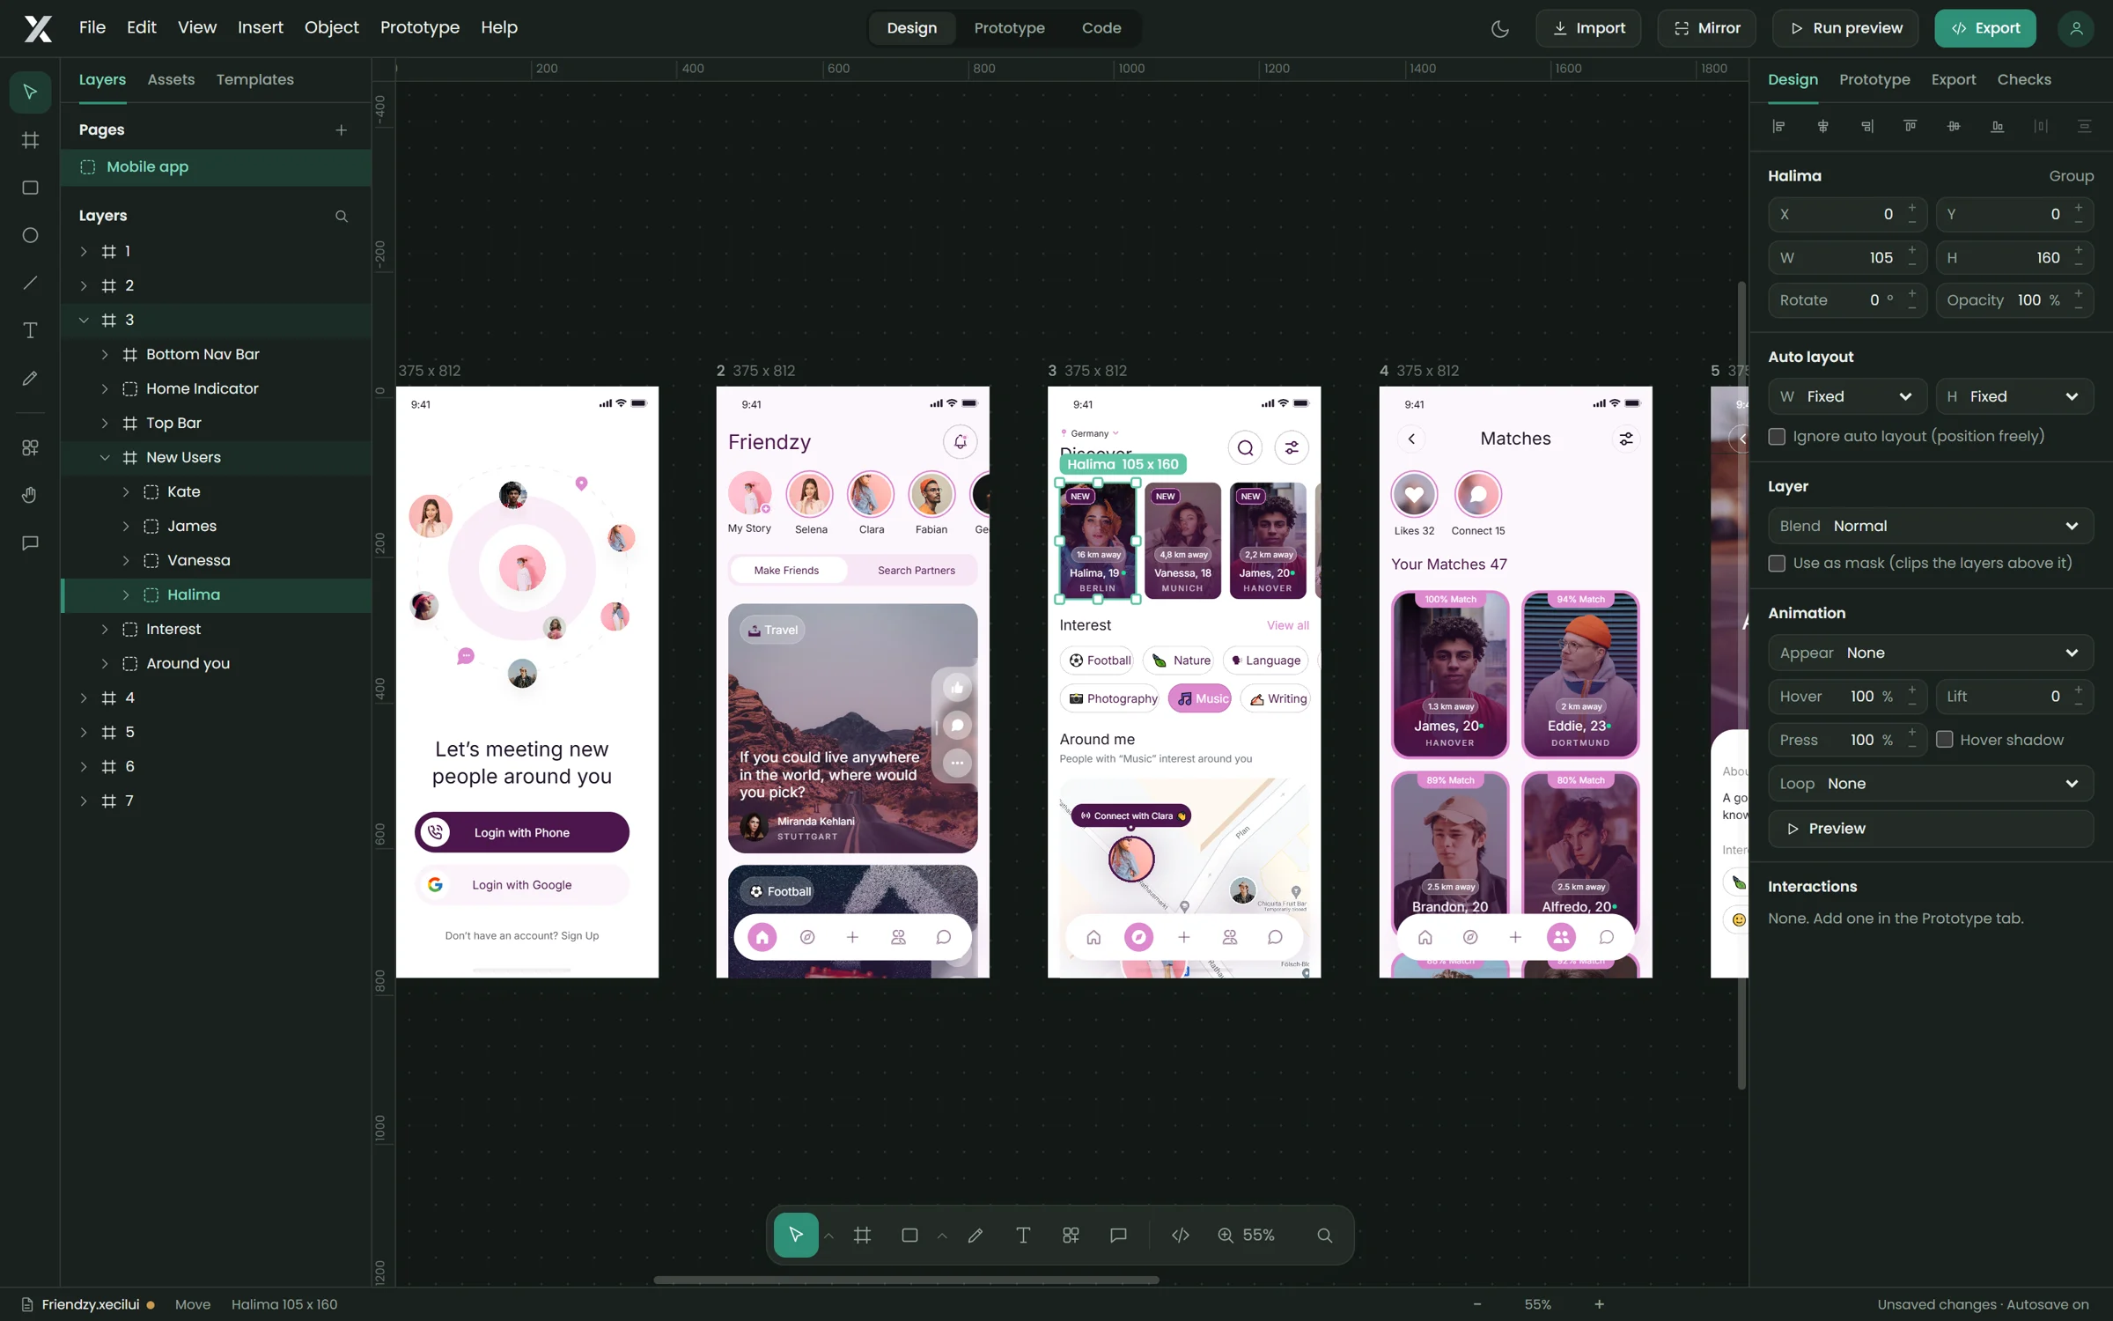Open the width Fixed dropdown
The height and width of the screenshot is (1321, 2113).
[1847, 396]
